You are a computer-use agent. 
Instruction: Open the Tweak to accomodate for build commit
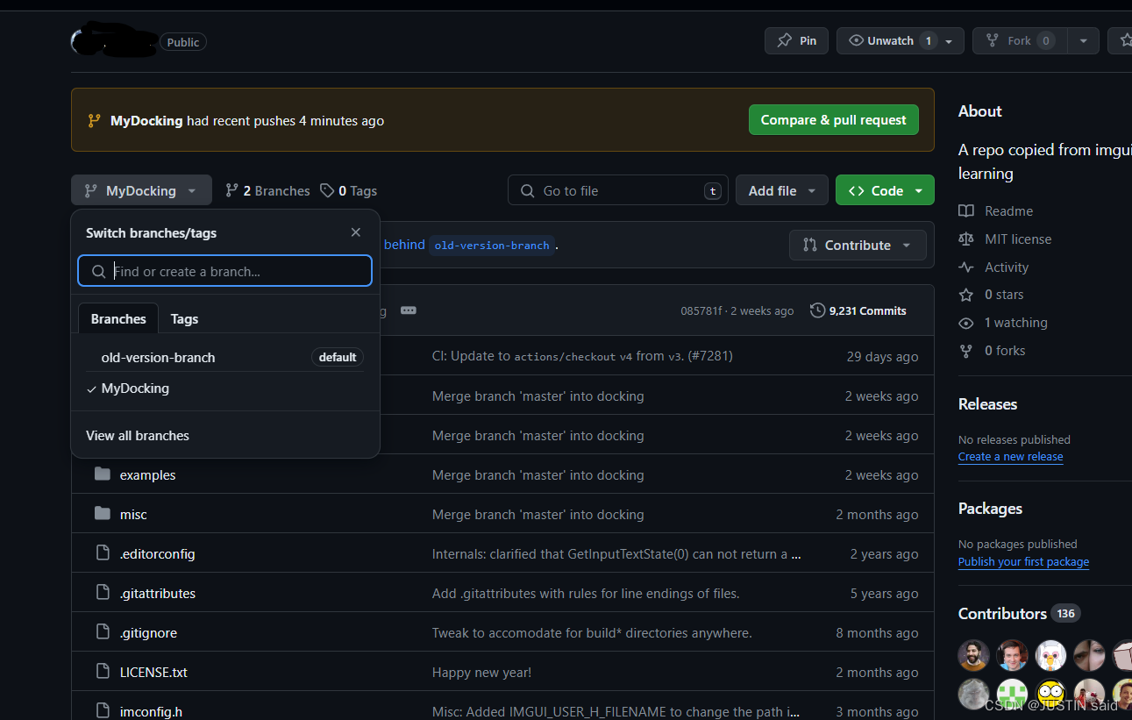592,632
